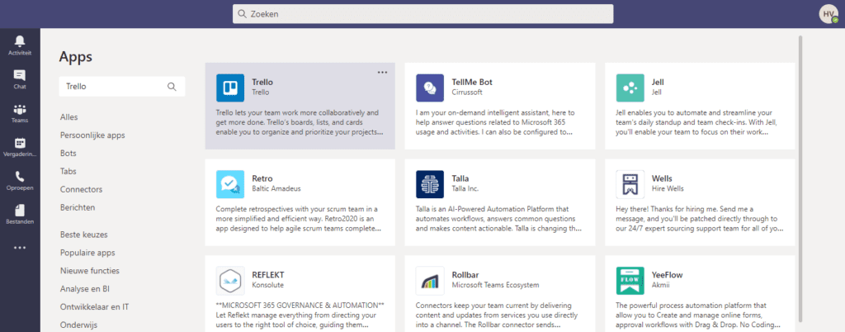Click publisher name Cirrussoft
Screen dimensions: 845x332
[467, 92]
